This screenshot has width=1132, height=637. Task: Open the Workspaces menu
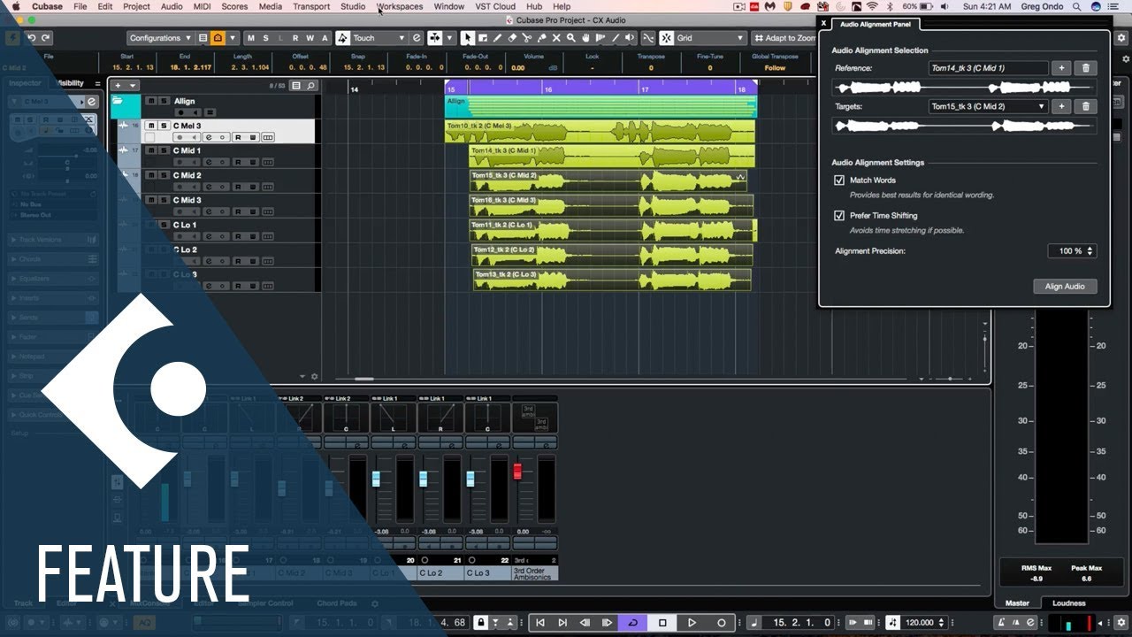400,6
